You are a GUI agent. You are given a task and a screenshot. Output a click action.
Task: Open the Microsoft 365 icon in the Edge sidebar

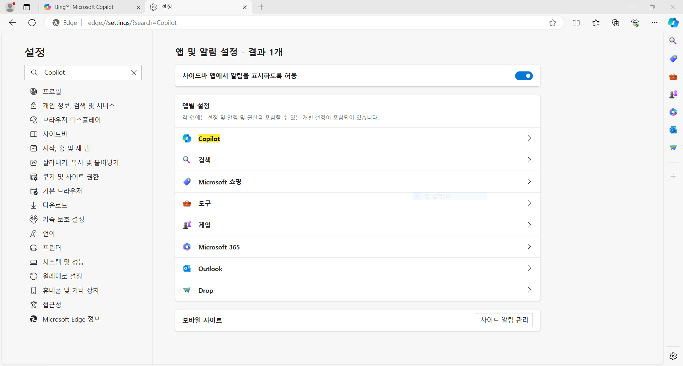point(673,112)
